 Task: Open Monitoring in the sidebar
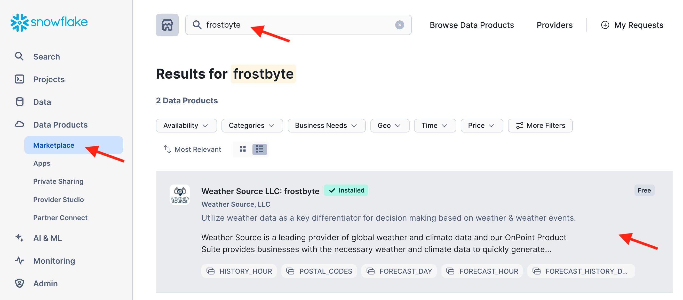point(54,261)
